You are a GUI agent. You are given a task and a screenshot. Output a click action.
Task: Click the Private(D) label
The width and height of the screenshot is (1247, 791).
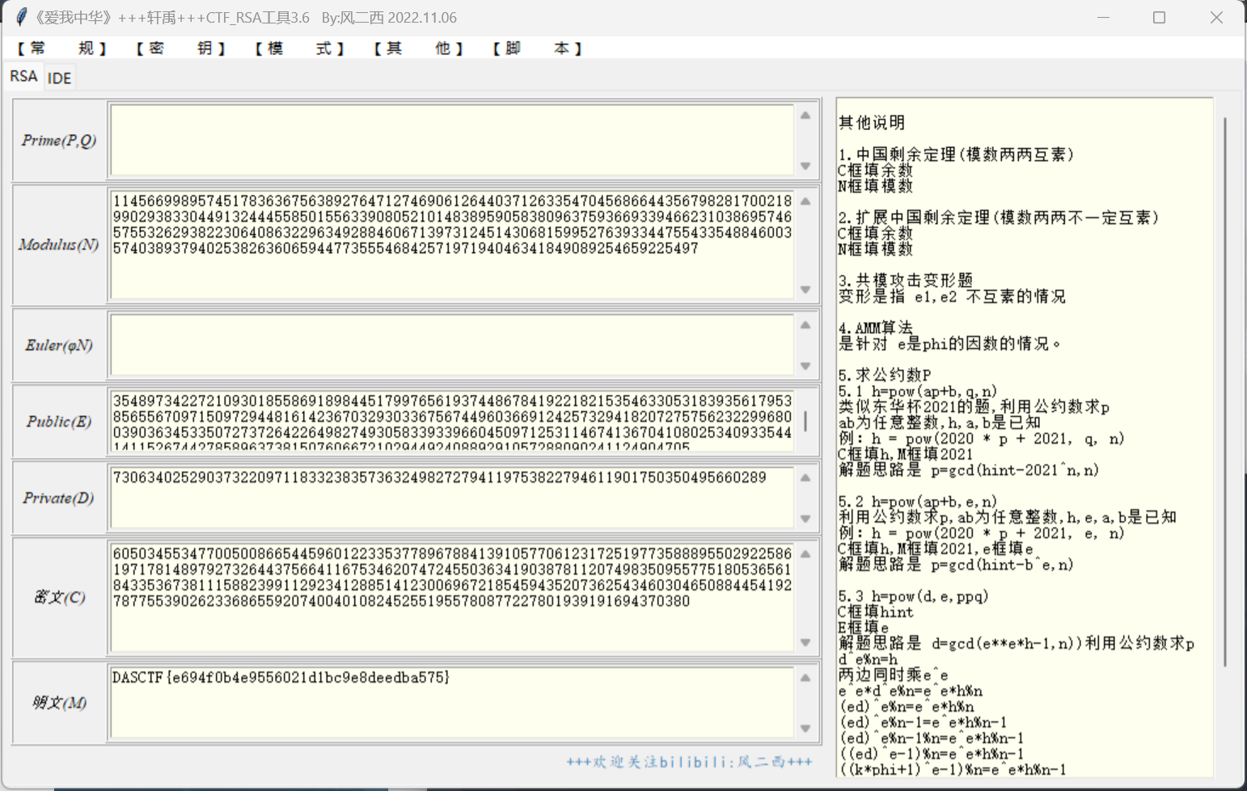point(59,499)
